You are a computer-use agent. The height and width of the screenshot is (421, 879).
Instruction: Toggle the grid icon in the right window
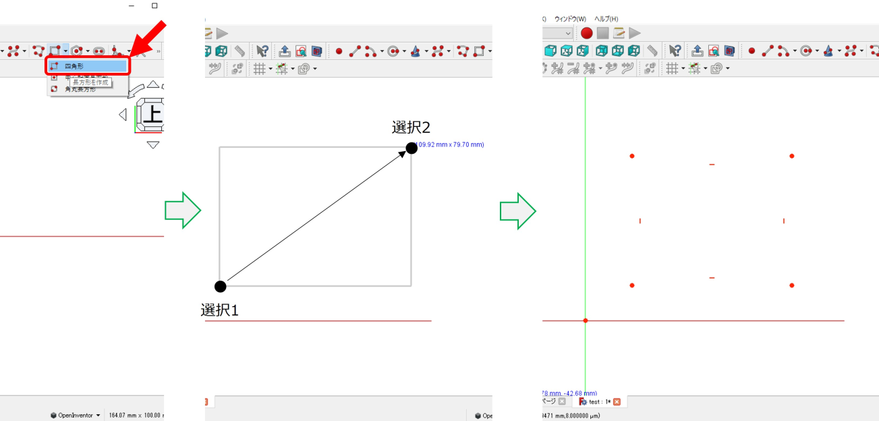[671, 68]
